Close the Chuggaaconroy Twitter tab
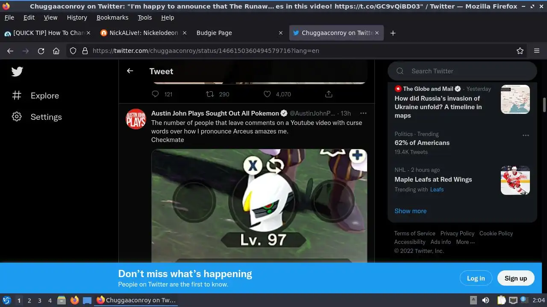 pyautogui.click(x=377, y=33)
